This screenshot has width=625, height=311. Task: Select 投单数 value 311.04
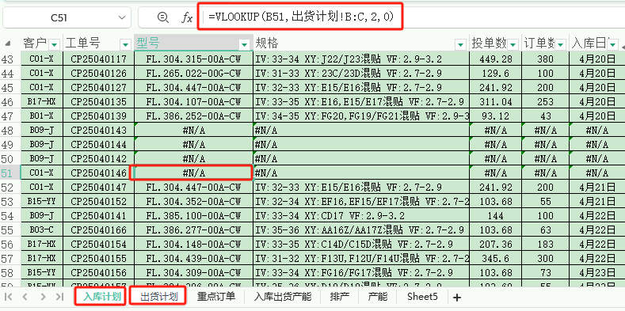(x=495, y=102)
